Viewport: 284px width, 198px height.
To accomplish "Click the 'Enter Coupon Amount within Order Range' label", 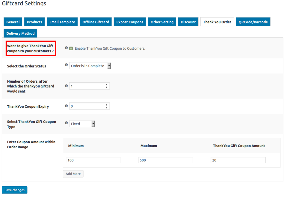I will (x=31, y=144).
